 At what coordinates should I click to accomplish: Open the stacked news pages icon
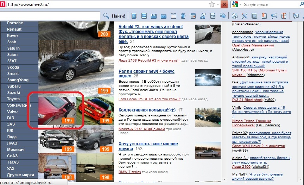(x=254, y=16)
